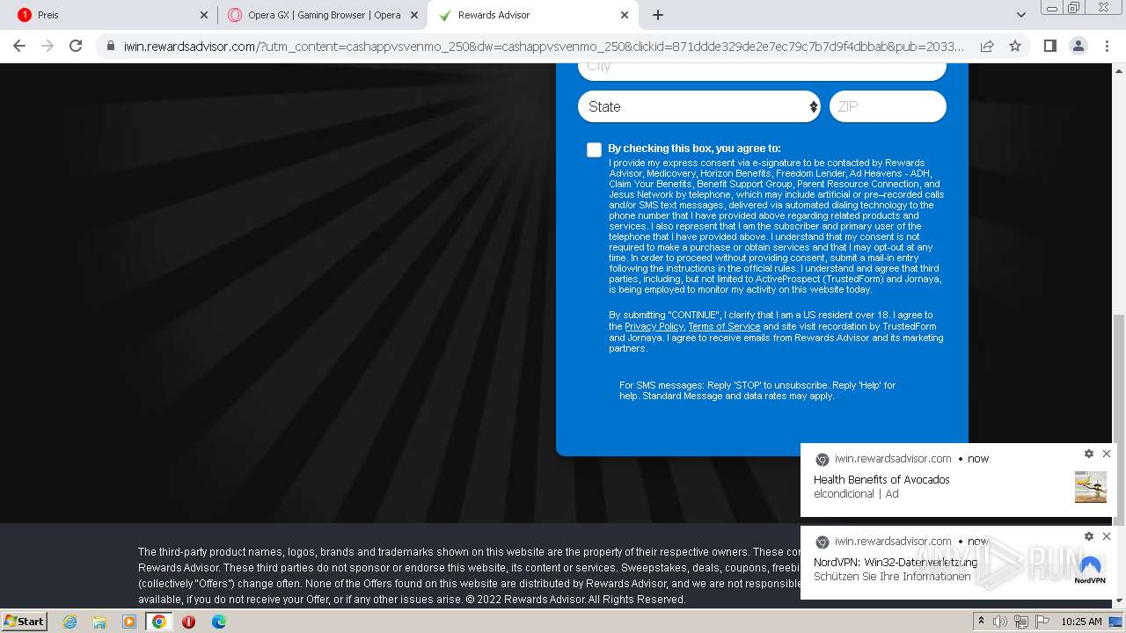This screenshot has width=1126, height=633.
Task: Open Opera browser from taskbar
Action: pyautogui.click(x=188, y=622)
